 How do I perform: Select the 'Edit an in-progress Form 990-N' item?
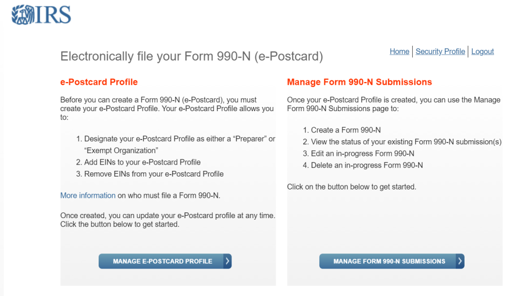[x=362, y=153]
